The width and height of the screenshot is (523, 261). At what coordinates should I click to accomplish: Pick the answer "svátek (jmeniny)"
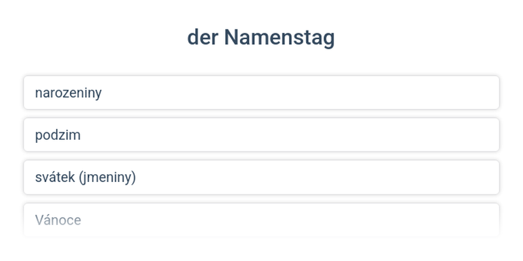[261, 177]
